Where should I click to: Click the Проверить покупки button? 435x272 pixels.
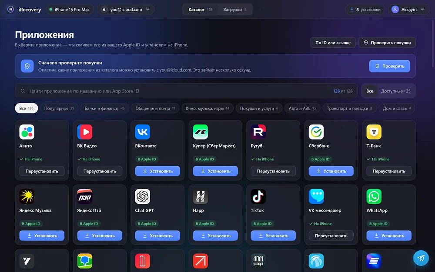387,43
